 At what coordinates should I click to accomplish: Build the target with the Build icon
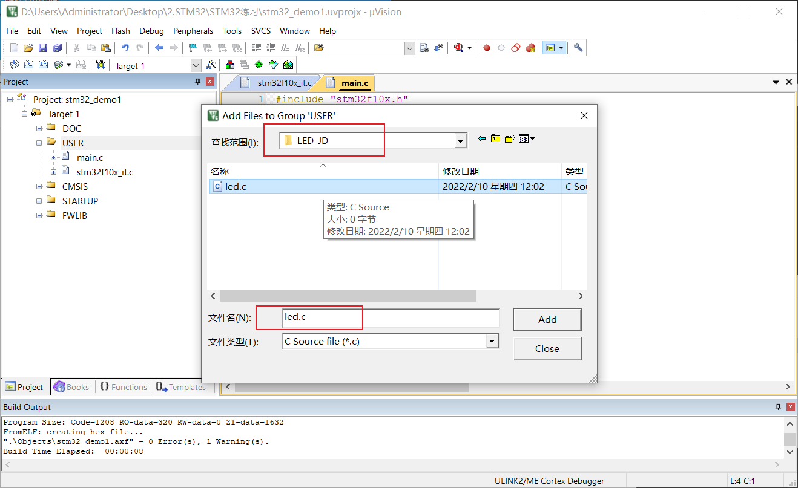click(28, 65)
